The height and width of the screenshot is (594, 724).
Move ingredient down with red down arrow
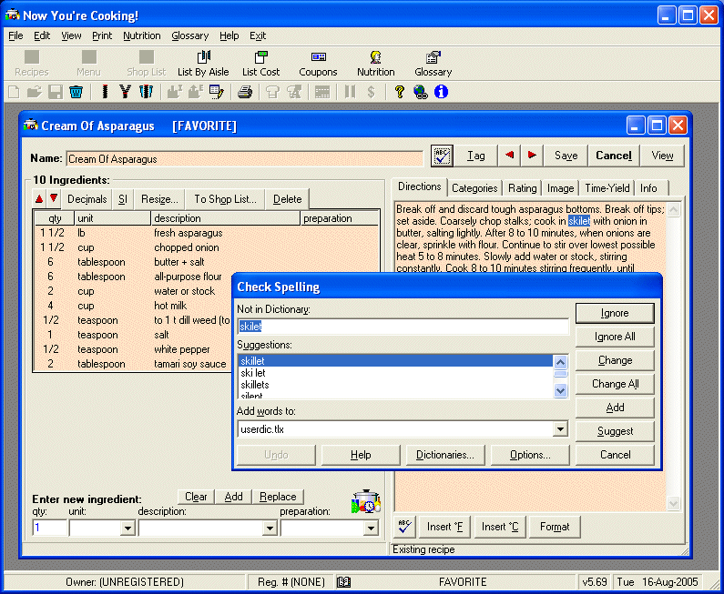pos(53,198)
